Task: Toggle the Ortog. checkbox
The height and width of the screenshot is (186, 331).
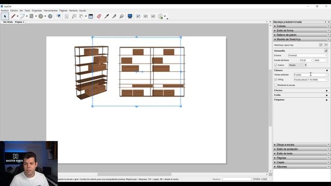Action: coord(276,80)
